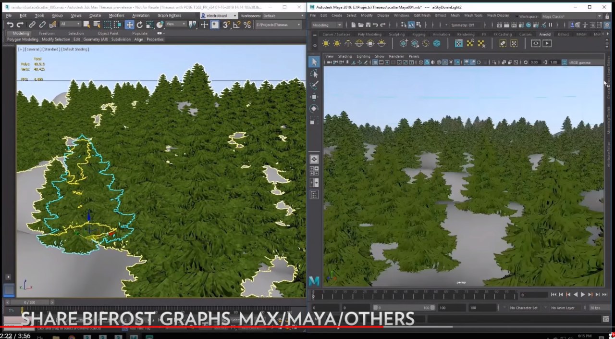Open Maya menu set 'Modeling' dropdown
615x339 pixels.
tap(327, 25)
